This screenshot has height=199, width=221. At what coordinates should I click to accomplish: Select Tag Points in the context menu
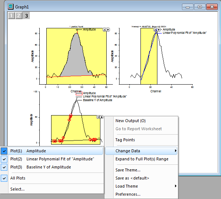[125, 140]
